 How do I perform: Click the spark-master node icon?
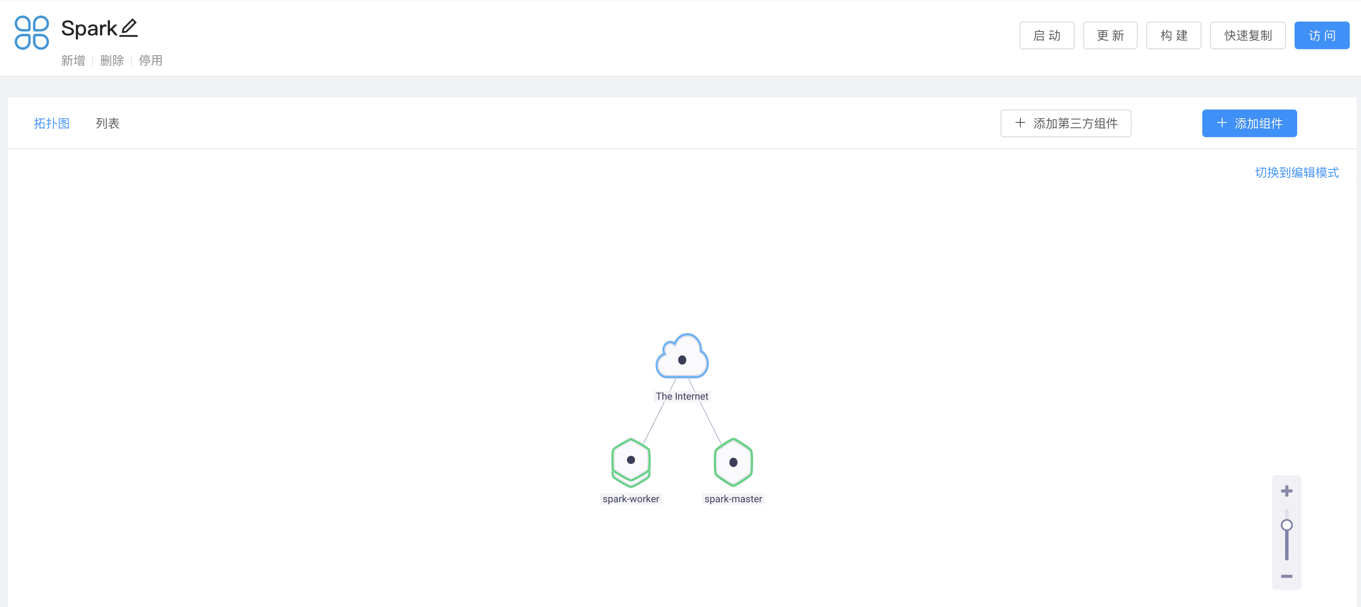click(x=733, y=461)
